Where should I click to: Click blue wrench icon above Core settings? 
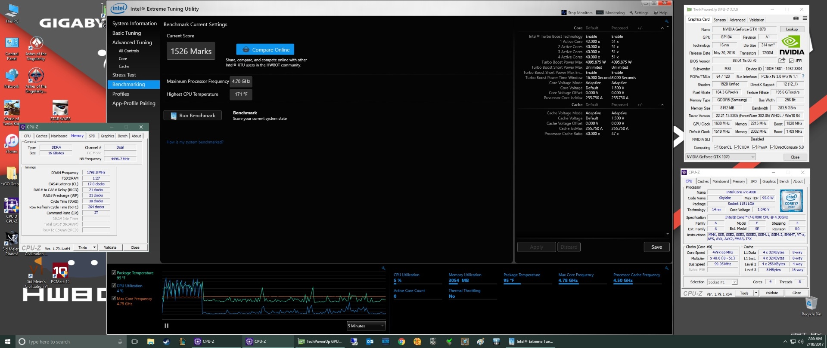click(667, 21)
